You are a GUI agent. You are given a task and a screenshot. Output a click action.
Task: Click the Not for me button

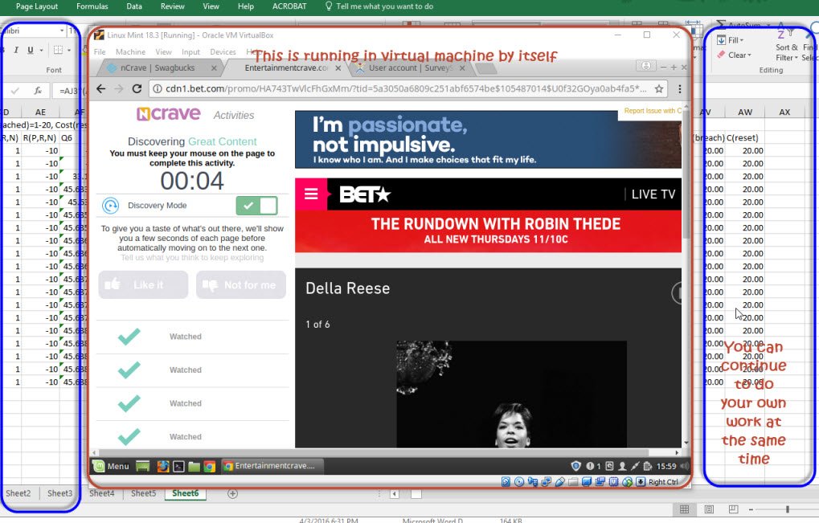(241, 285)
